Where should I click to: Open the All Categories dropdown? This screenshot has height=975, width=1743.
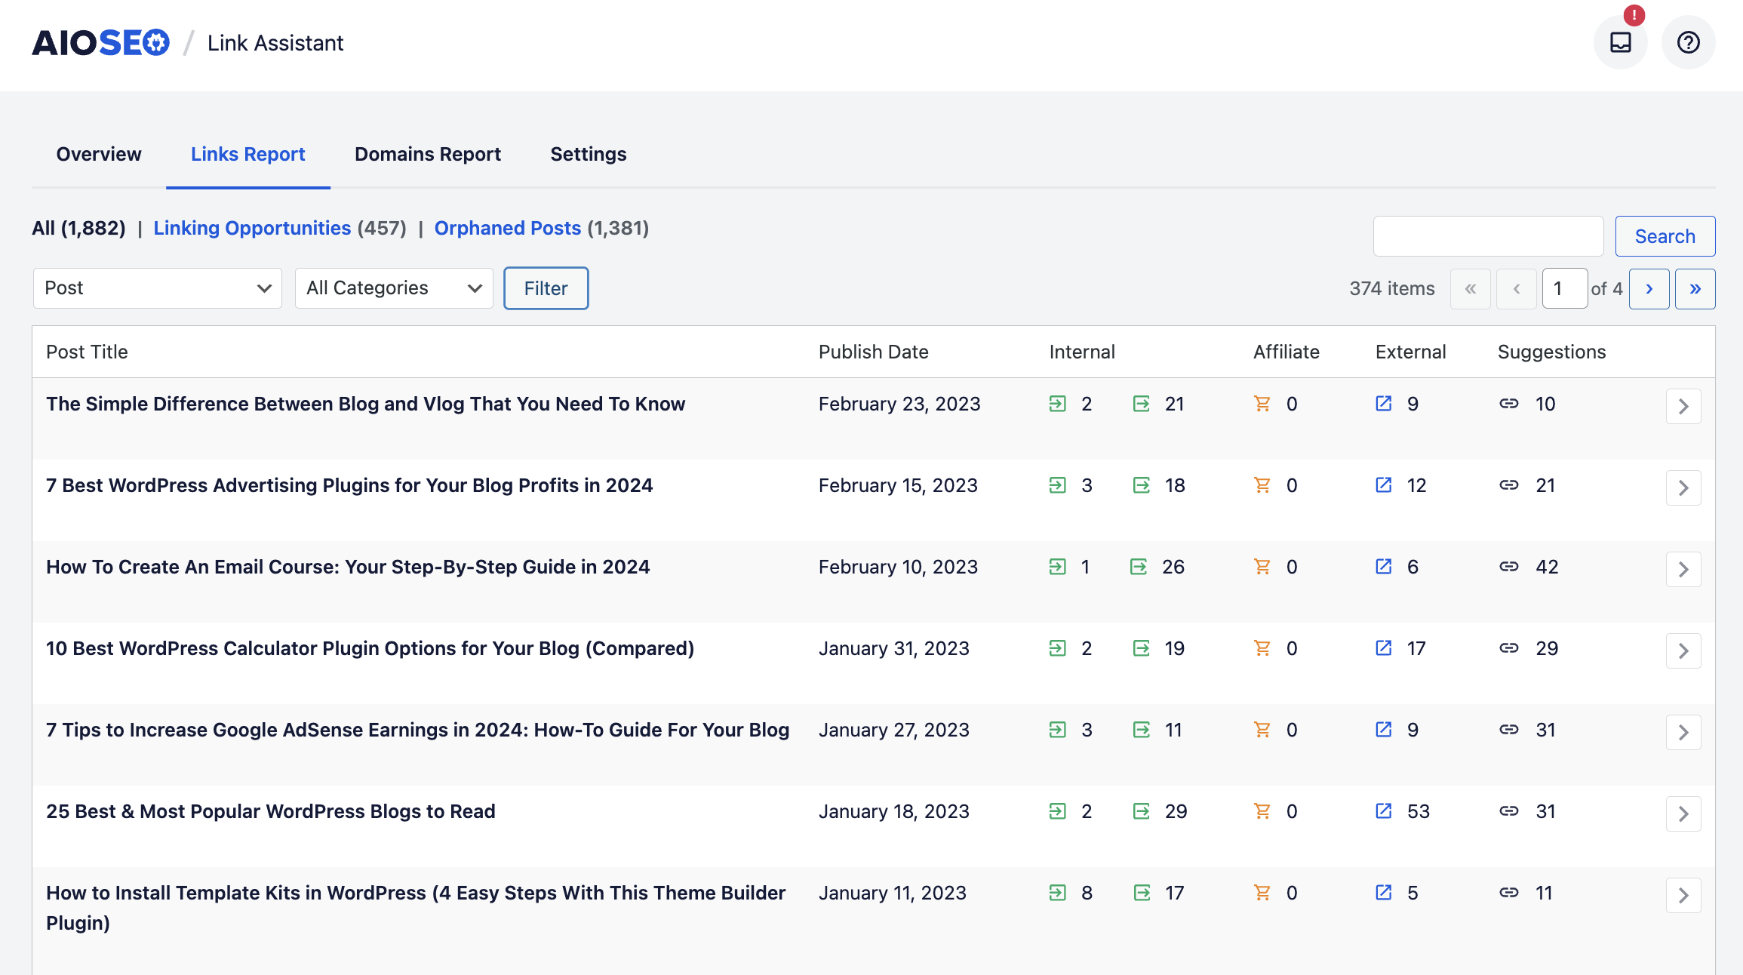393,288
